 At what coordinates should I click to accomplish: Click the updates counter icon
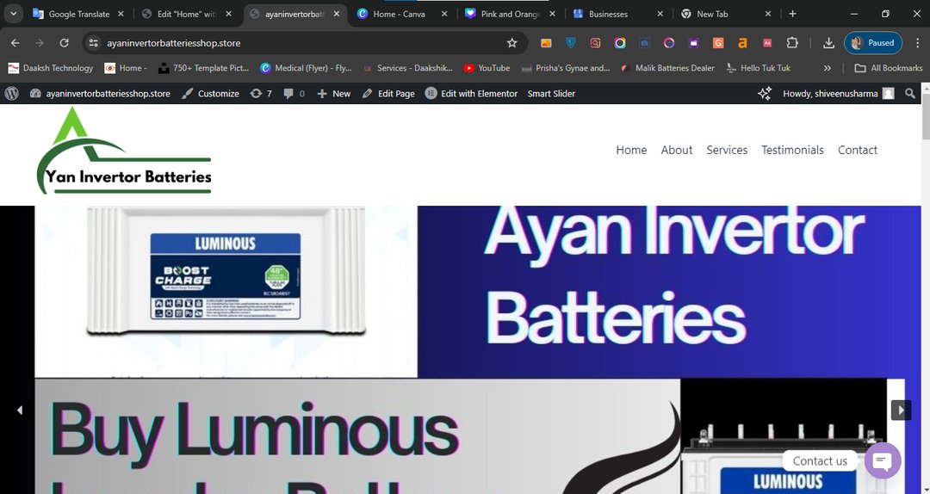pyautogui.click(x=261, y=94)
